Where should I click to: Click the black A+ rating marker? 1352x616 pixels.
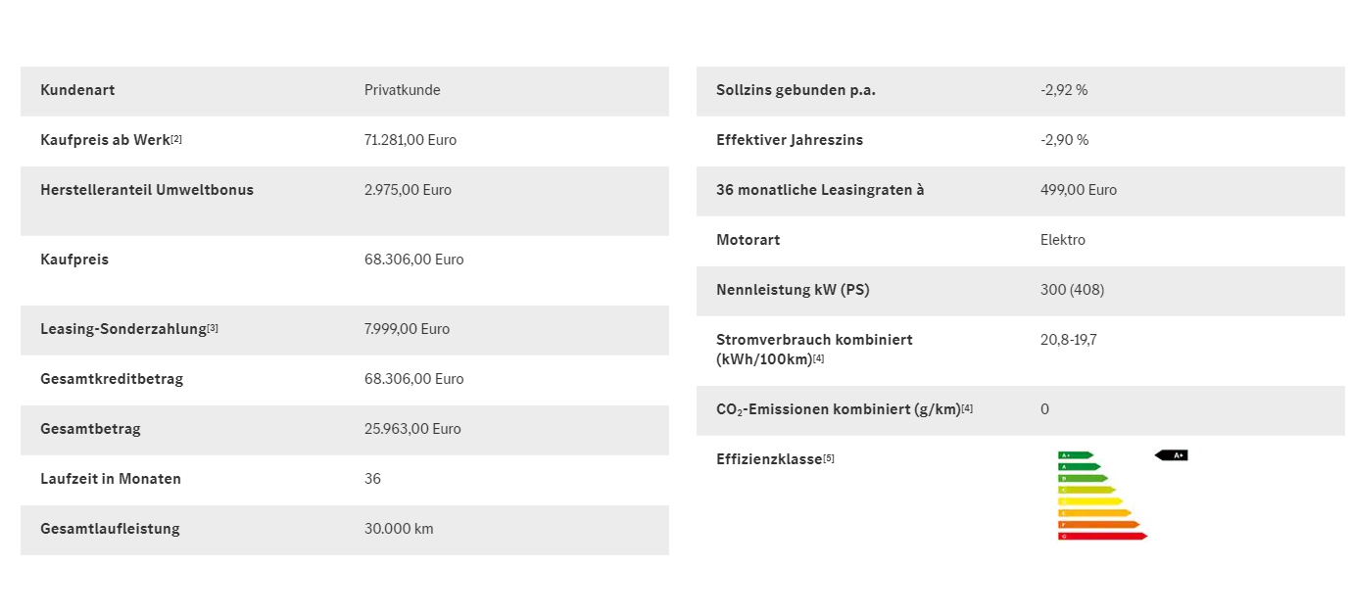tap(1173, 455)
